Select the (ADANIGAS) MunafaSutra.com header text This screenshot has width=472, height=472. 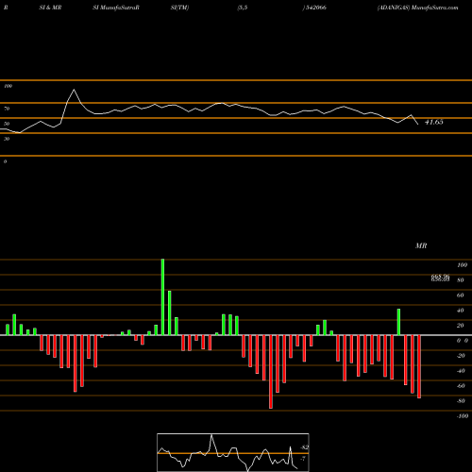417,8
